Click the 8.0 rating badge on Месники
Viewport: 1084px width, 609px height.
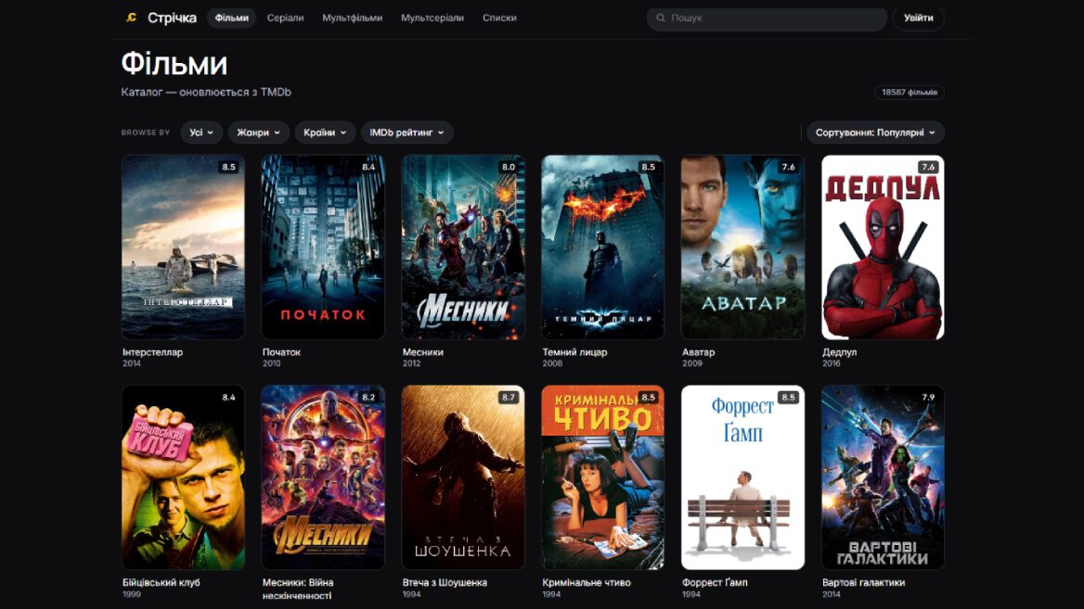tap(509, 167)
